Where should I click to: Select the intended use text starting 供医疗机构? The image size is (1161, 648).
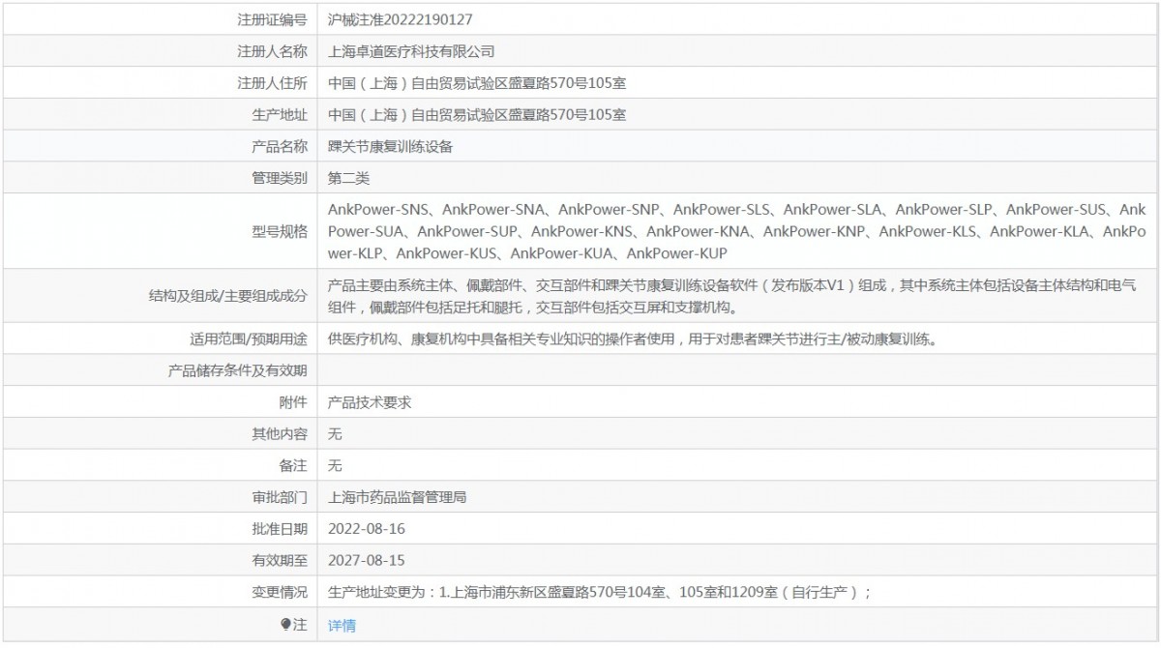[633, 339]
